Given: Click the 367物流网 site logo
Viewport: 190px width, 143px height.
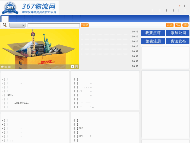Looking at the screenshot, I should click(x=30, y=8).
